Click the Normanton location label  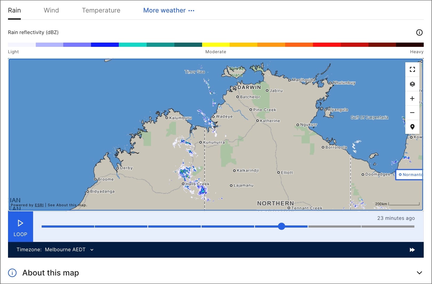click(410, 175)
